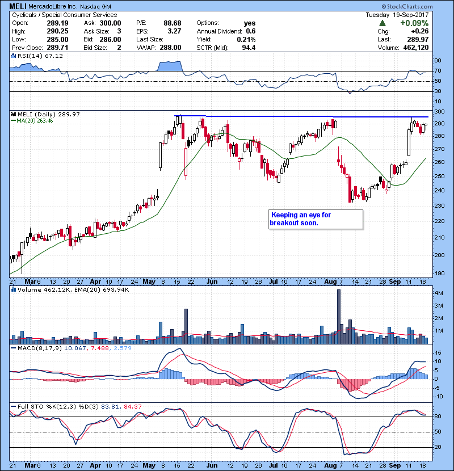The width and height of the screenshot is (454, 471).
Task: Click the Ask value 300.00
Action: pos(110,23)
